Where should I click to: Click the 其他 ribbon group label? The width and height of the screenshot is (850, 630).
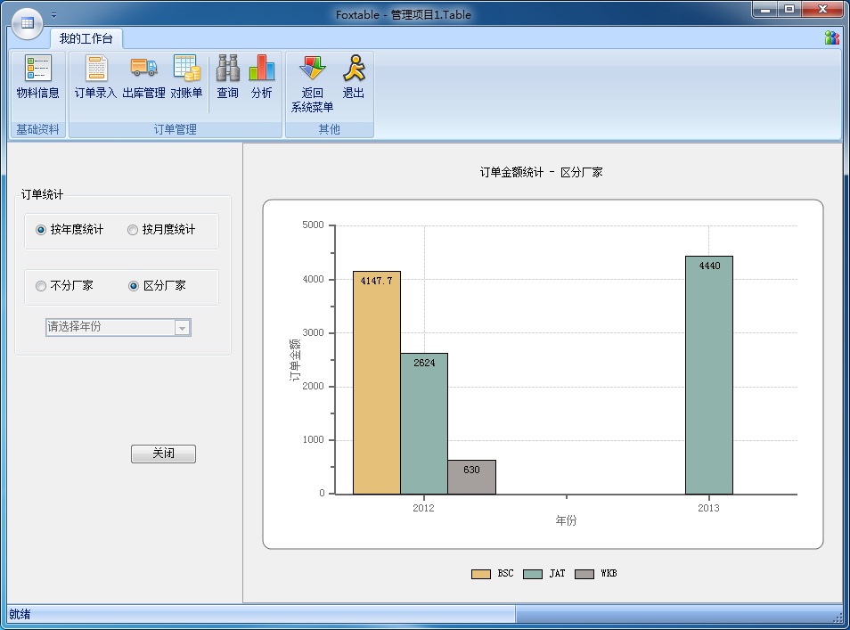329,129
